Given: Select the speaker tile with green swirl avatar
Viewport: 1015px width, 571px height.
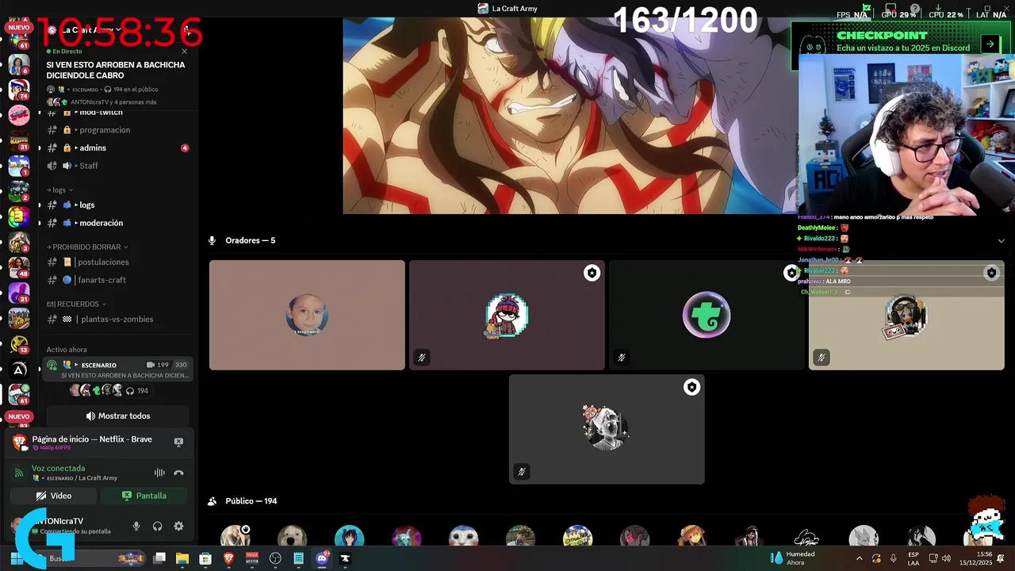Looking at the screenshot, I should 707,315.
